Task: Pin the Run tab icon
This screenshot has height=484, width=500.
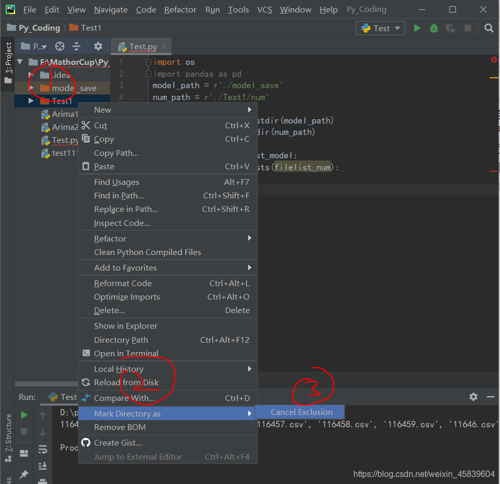Action: pyautogui.click(x=24, y=475)
